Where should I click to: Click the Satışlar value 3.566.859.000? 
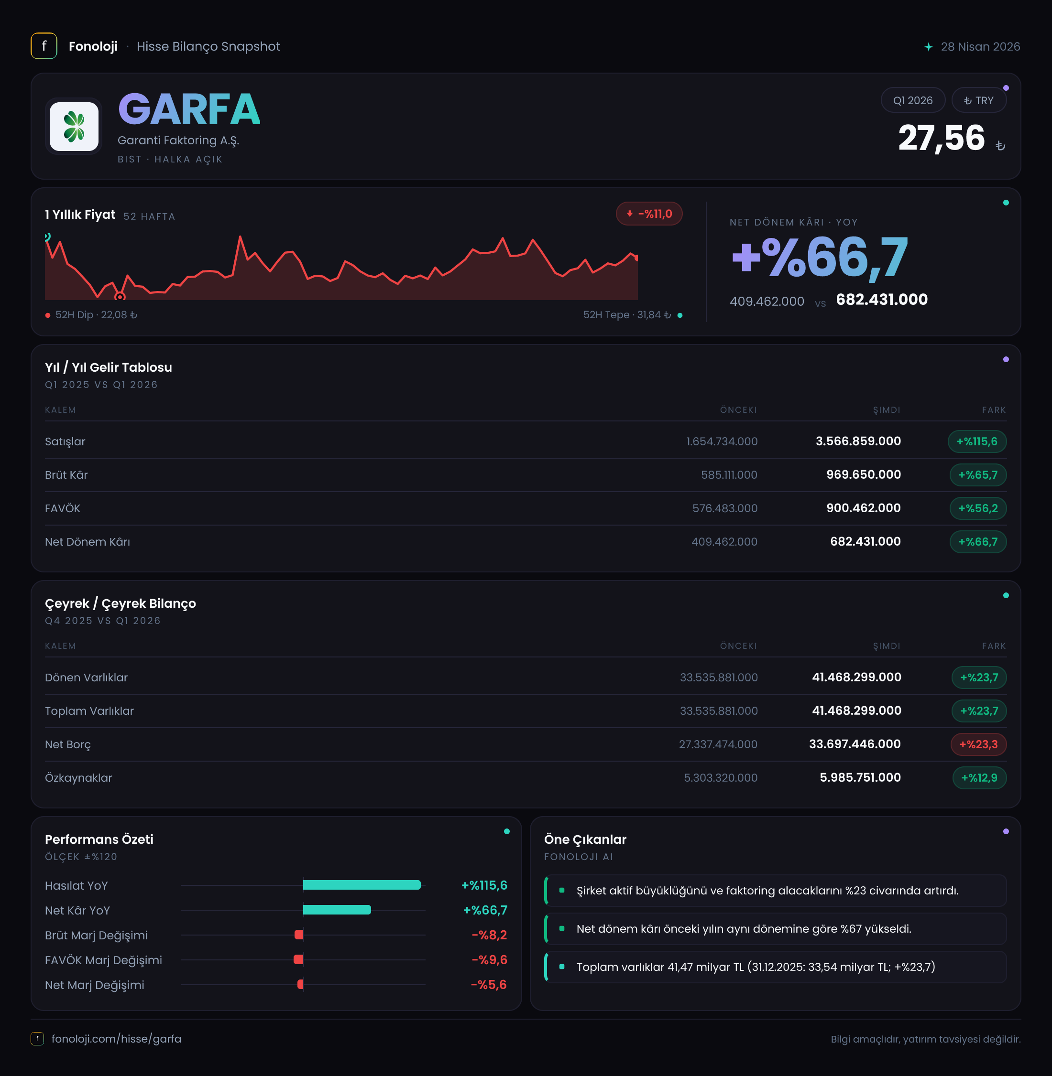click(858, 441)
